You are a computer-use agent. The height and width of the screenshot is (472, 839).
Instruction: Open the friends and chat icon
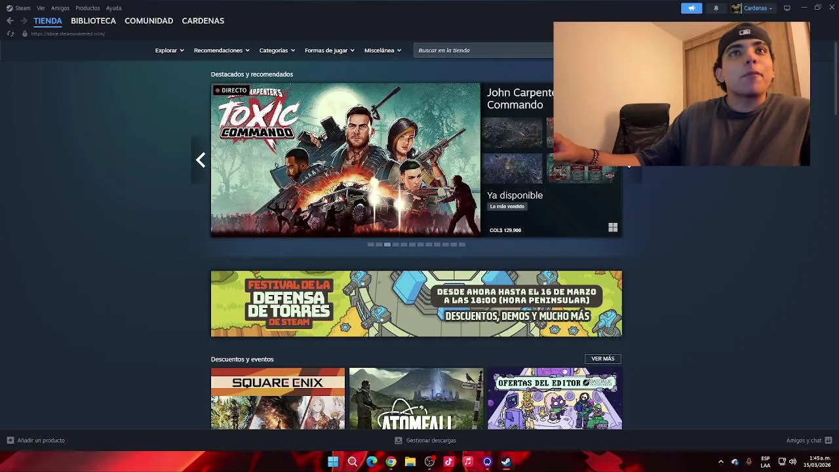tap(829, 441)
